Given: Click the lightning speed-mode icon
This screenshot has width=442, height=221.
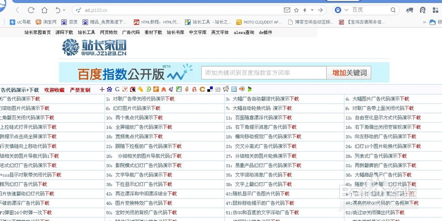Looking at the screenshot, I should coord(305,10).
